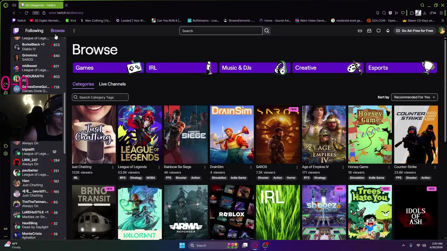Image resolution: width=447 pixels, height=251 pixels.
Task: Click the Twitch Search input field
Action: pyautogui.click(x=221, y=31)
